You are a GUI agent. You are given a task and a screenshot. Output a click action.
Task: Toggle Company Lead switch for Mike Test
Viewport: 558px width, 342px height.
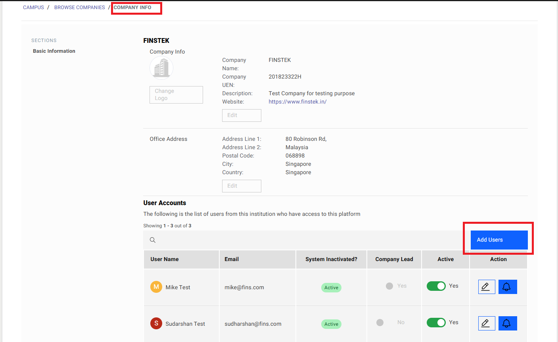390,286
